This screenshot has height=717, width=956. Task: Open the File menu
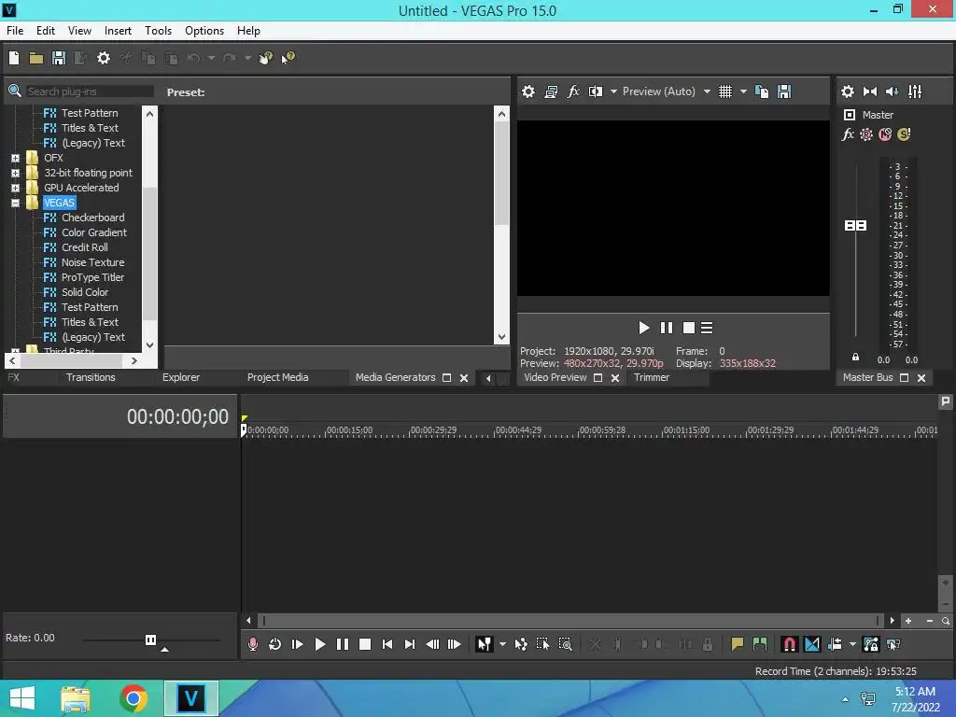click(x=15, y=31)
